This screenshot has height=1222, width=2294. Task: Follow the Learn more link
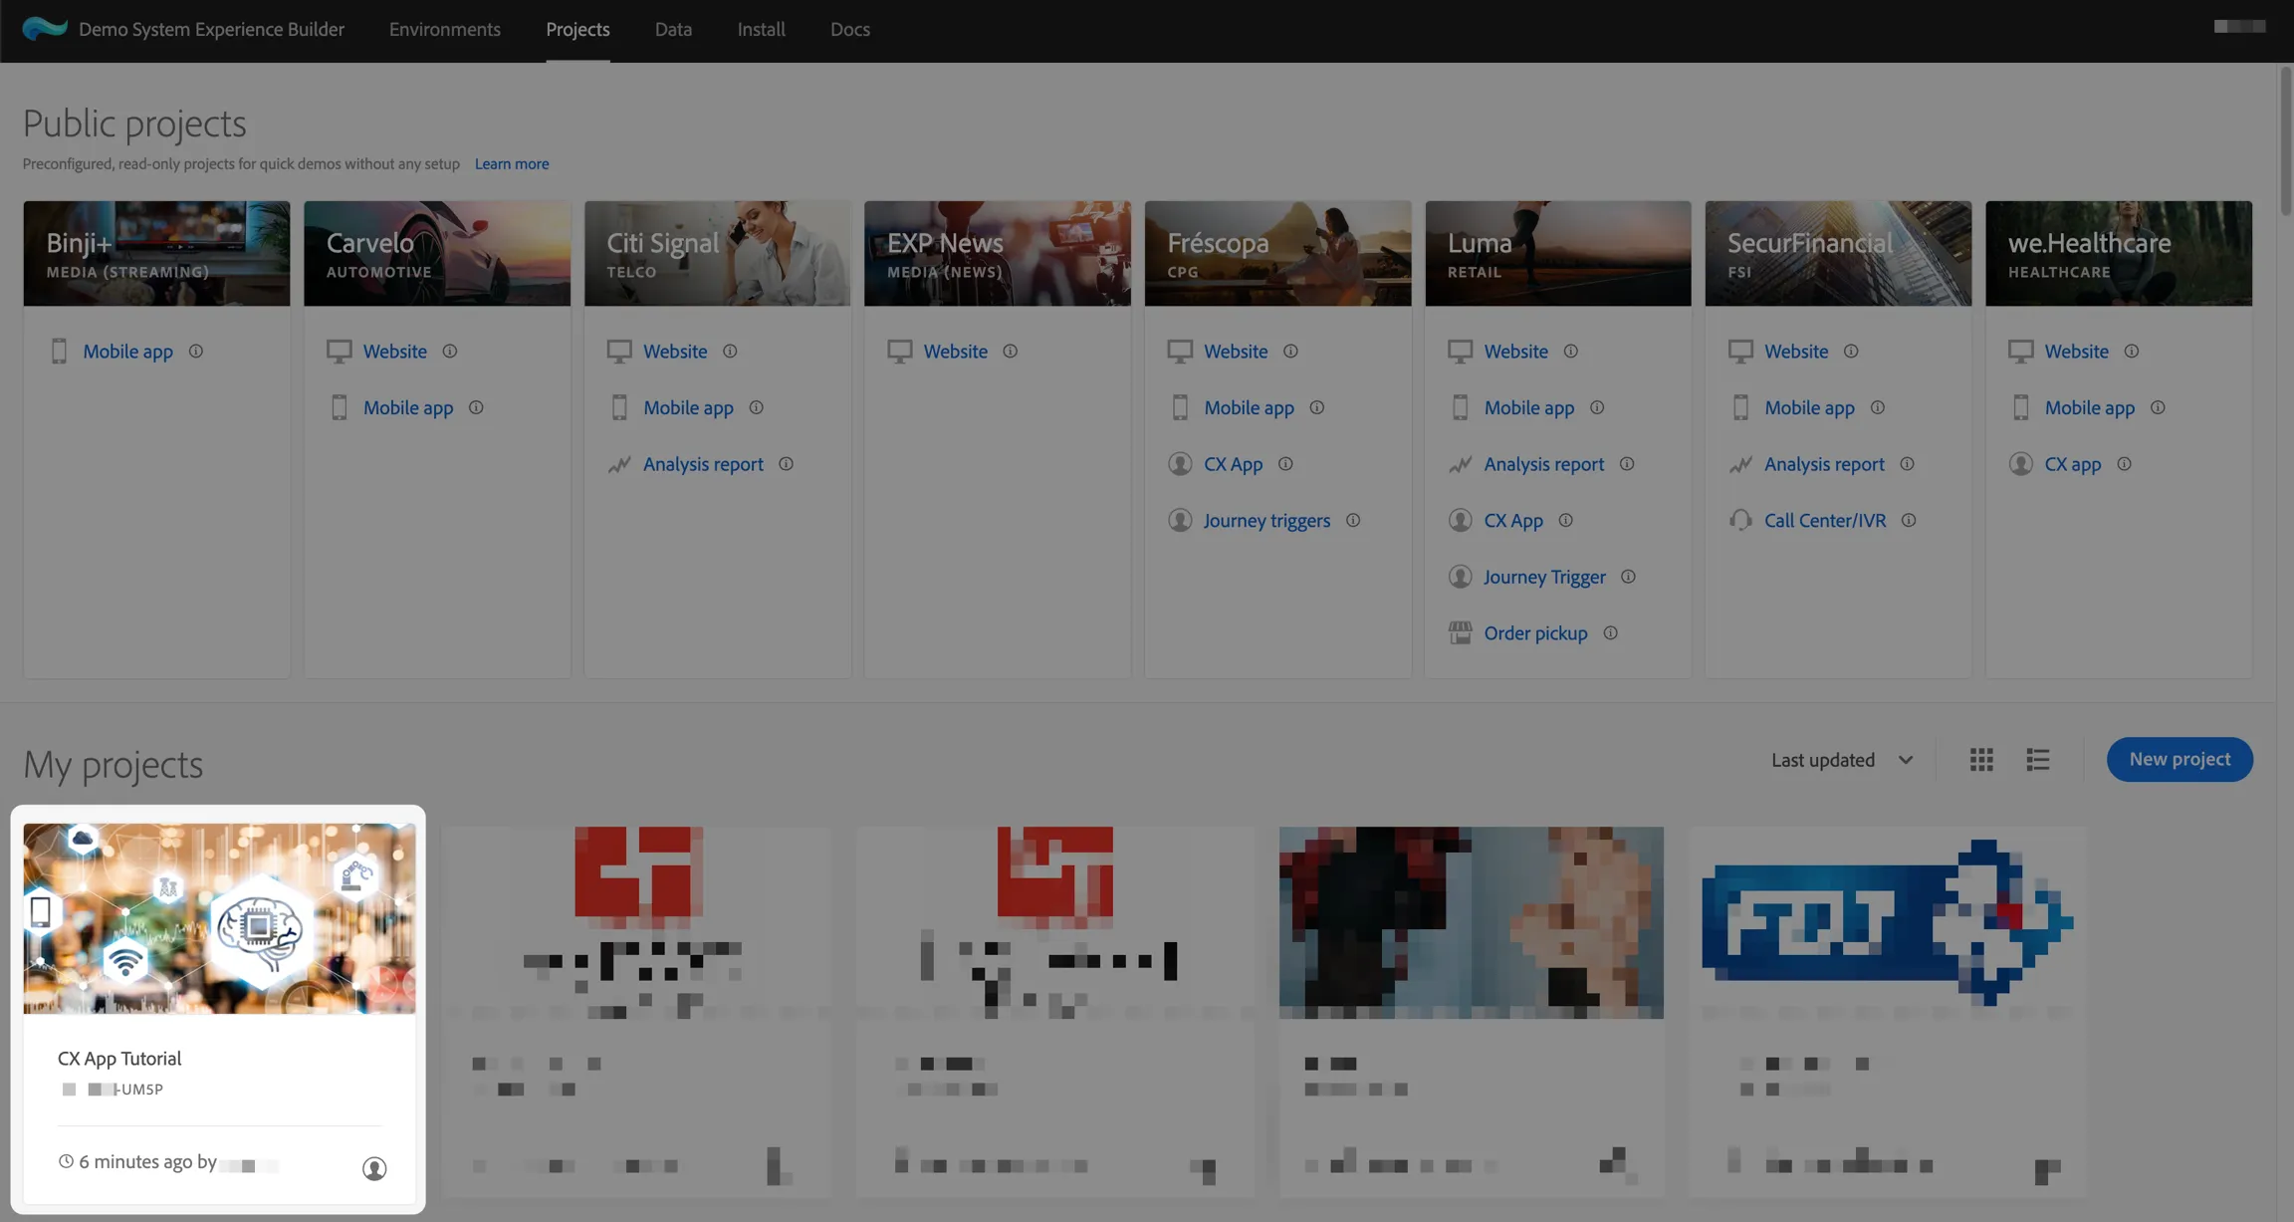512,163
